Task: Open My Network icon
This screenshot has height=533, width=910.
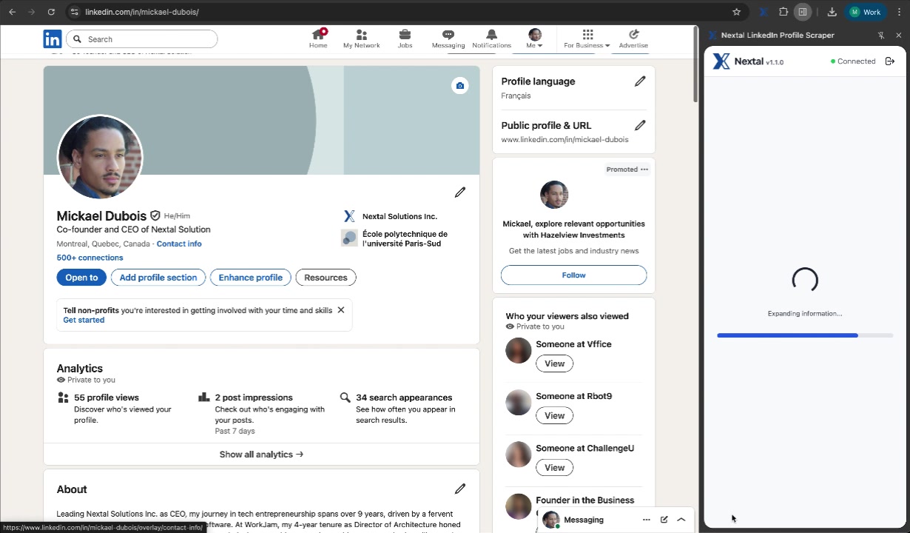Action: coord(361,34)
